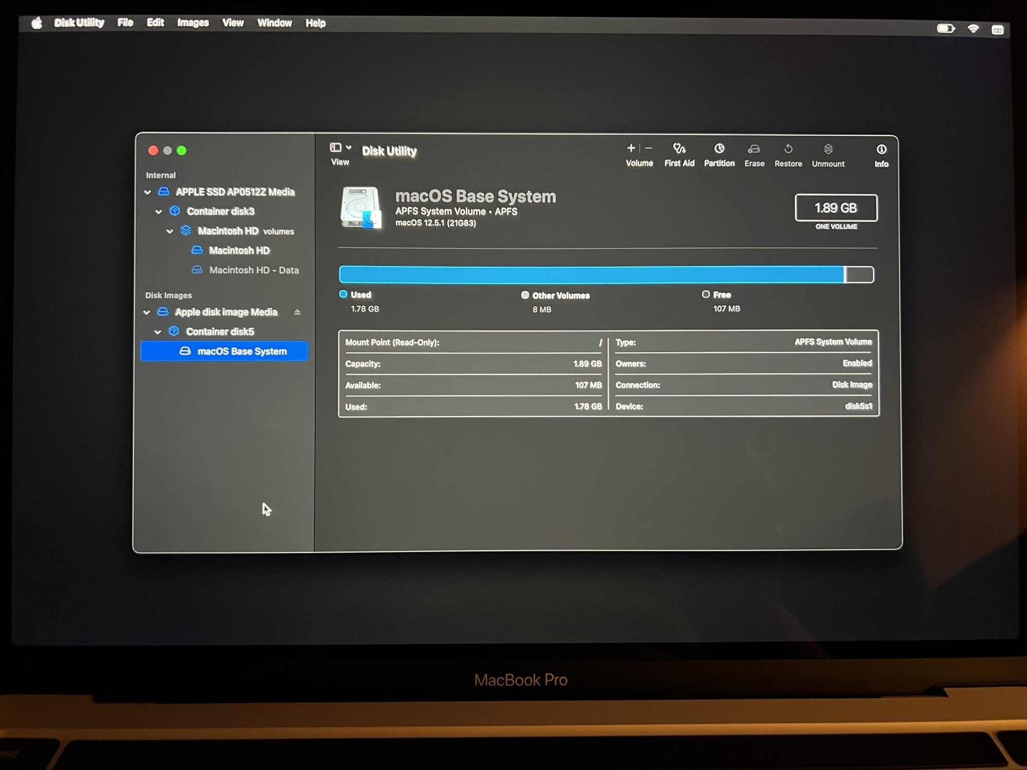Screen dimensions: 1027x770
Task: Click the Restore toolbar icon
Action: point(788,149)
